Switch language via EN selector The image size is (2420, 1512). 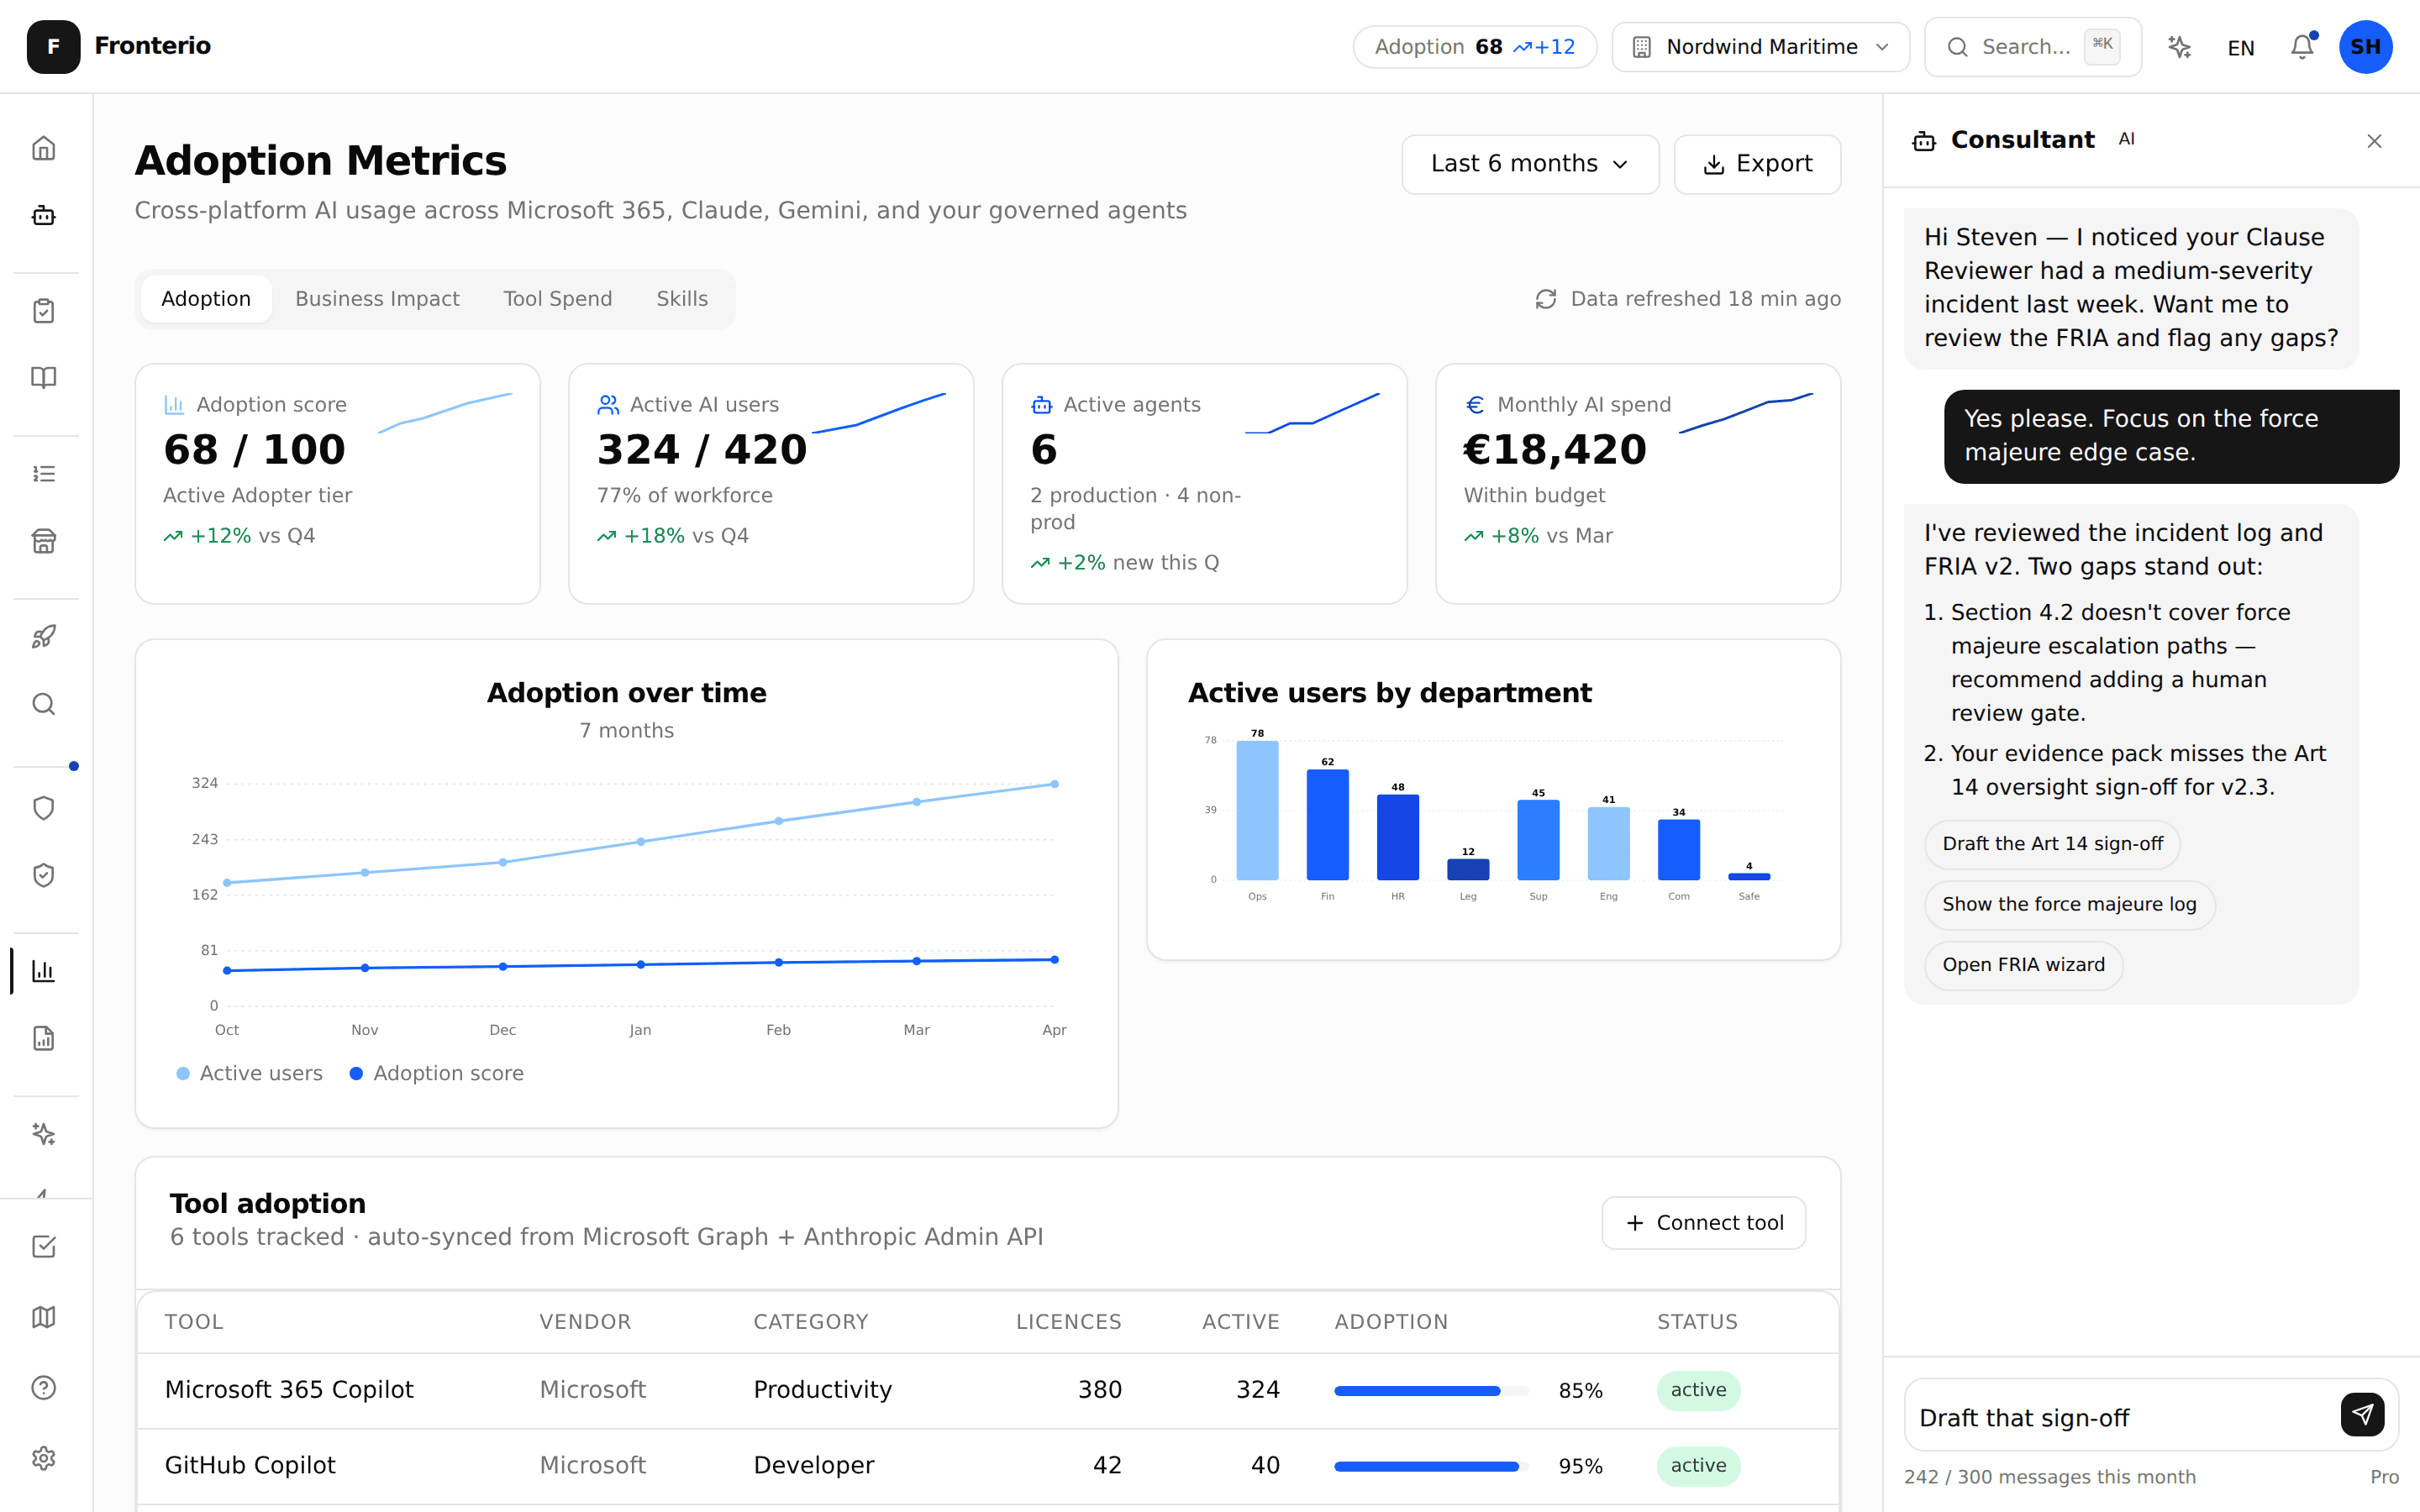click(2240, 47)
